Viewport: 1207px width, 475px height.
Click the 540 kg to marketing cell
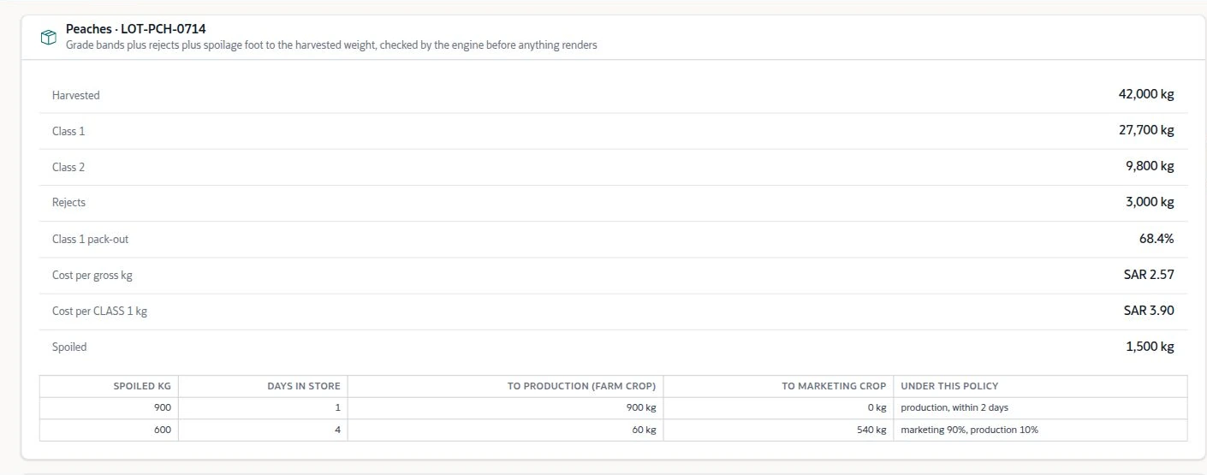[x=778, y=430]
